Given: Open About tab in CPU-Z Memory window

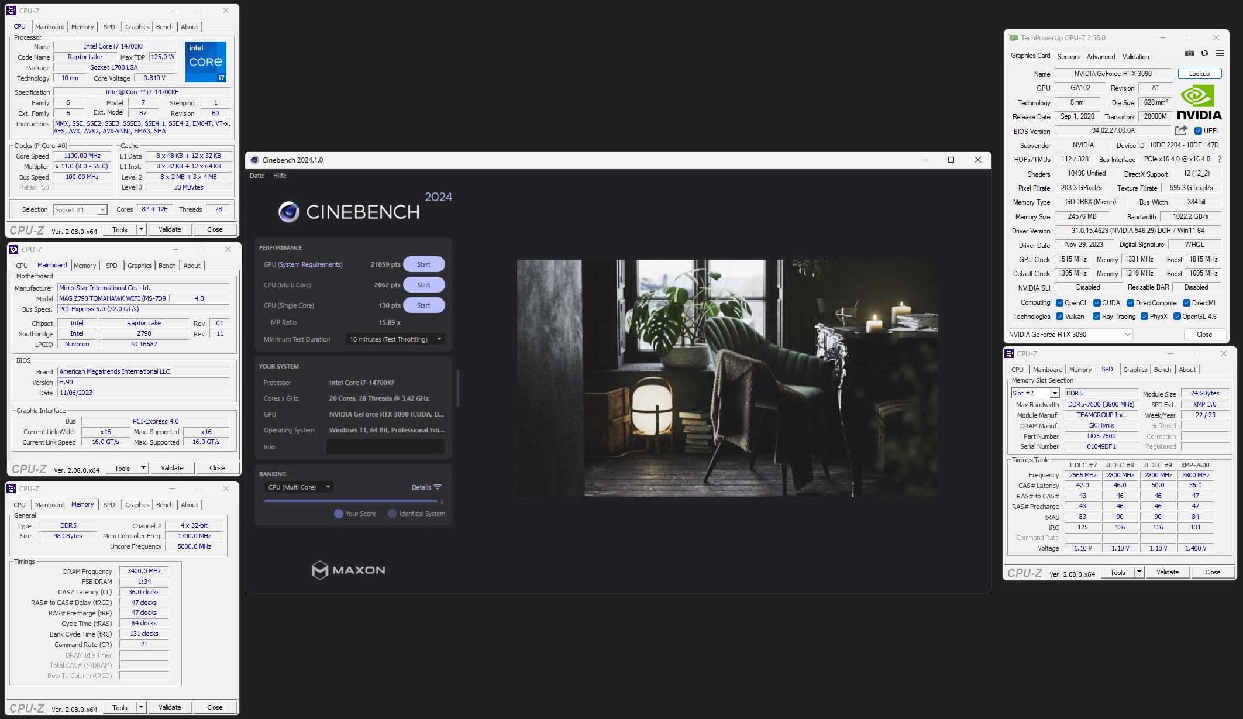Looking at the screenshot, I should click(190, 505).
